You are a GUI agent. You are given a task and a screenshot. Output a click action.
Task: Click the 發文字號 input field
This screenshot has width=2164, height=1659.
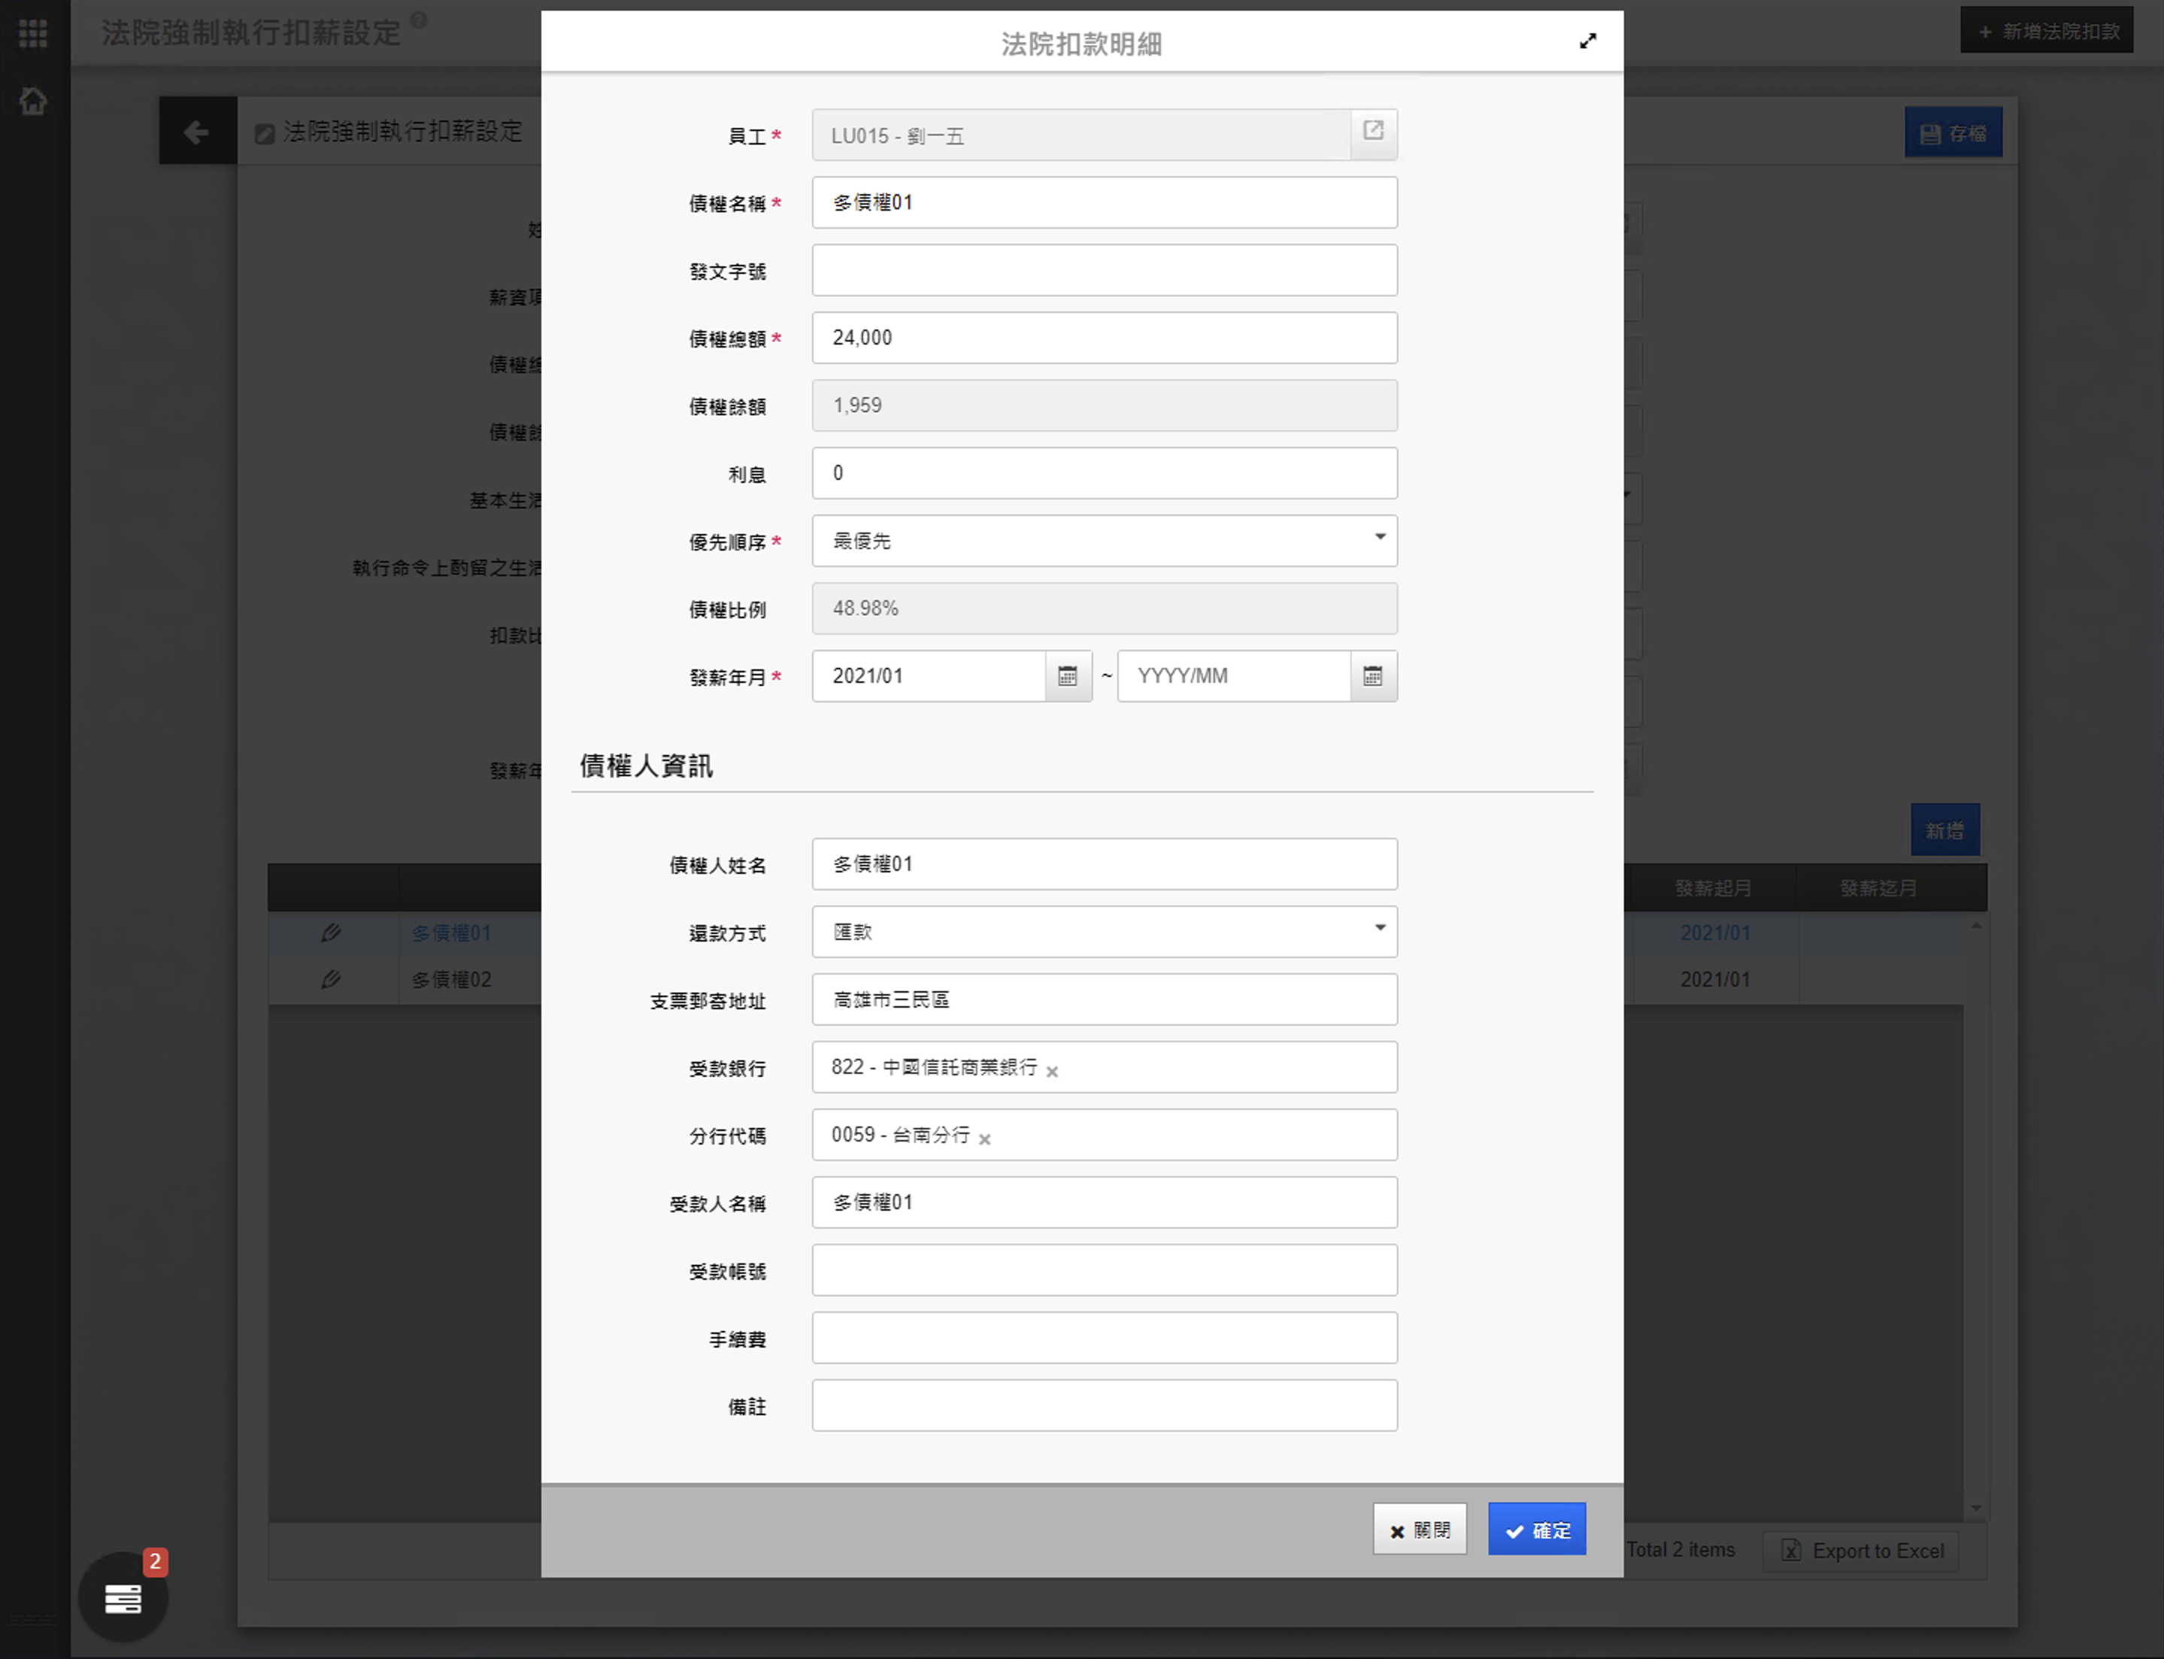(x=1104, y=271)
